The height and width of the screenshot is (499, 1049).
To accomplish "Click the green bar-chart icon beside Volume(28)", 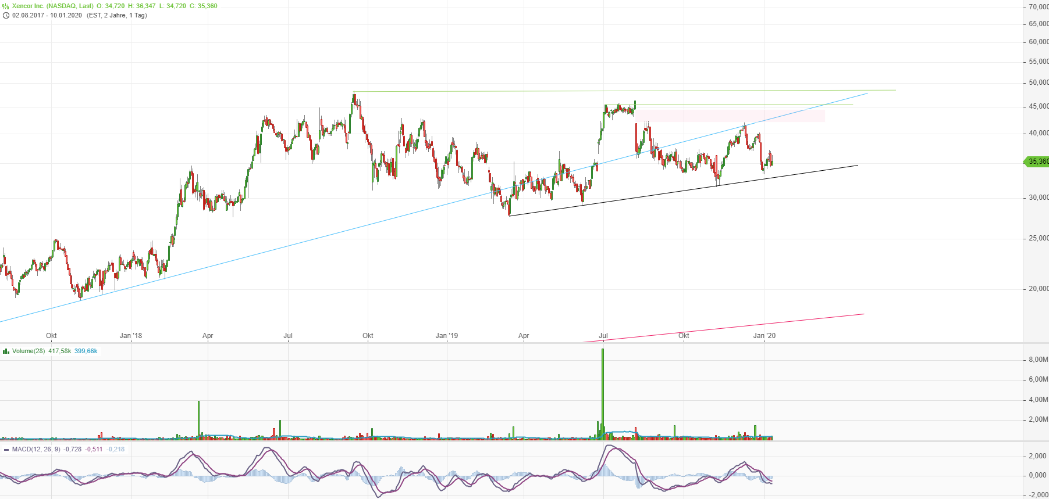I will [x=6, y=351].
